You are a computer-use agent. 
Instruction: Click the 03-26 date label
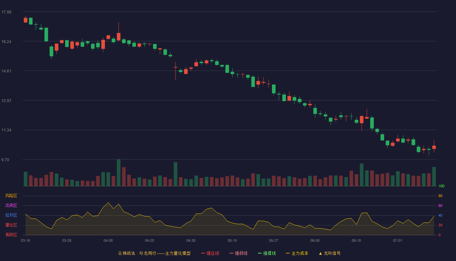(67, 240)
